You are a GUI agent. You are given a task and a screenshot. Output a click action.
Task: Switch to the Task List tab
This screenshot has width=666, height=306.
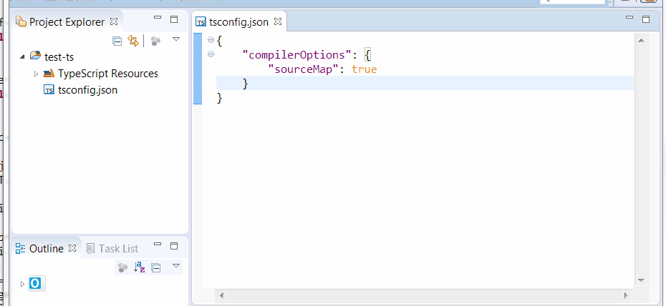(112, 248)
